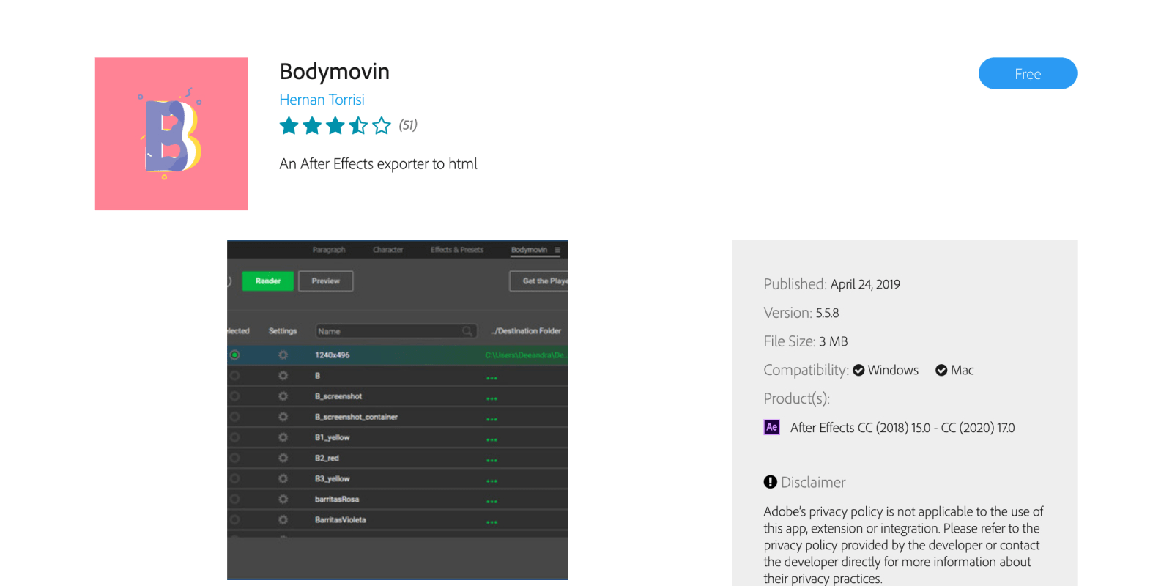The width and height of the screenshot is (1172, 586).
Task: Open the Hernan Torrisi developer link
Action: point(322,100)
